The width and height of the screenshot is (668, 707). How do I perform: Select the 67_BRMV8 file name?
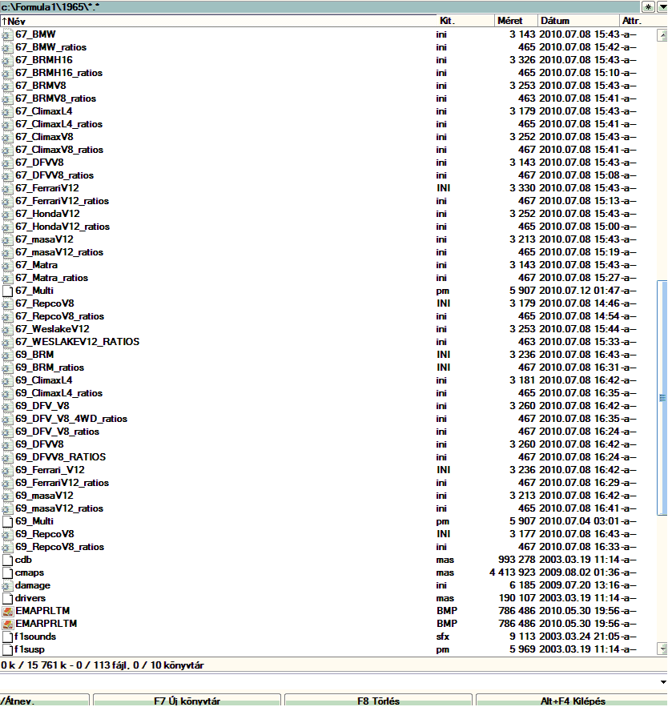[x=41, y=86]
